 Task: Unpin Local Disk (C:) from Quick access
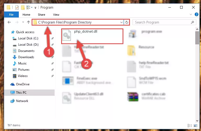click(53, 38)
